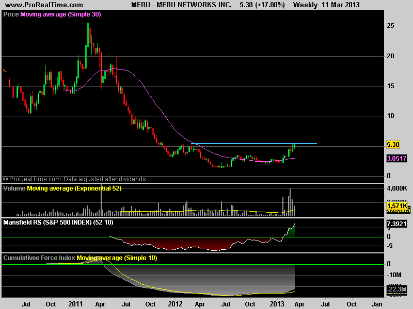Click the yellow 5.30 price tag
413x309 pixels.
pos(393,146)
